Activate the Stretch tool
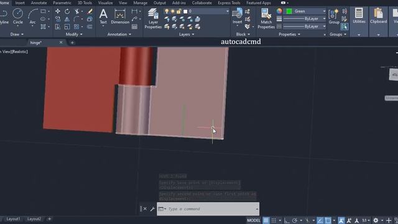398x224 pixels. (58, 27)
